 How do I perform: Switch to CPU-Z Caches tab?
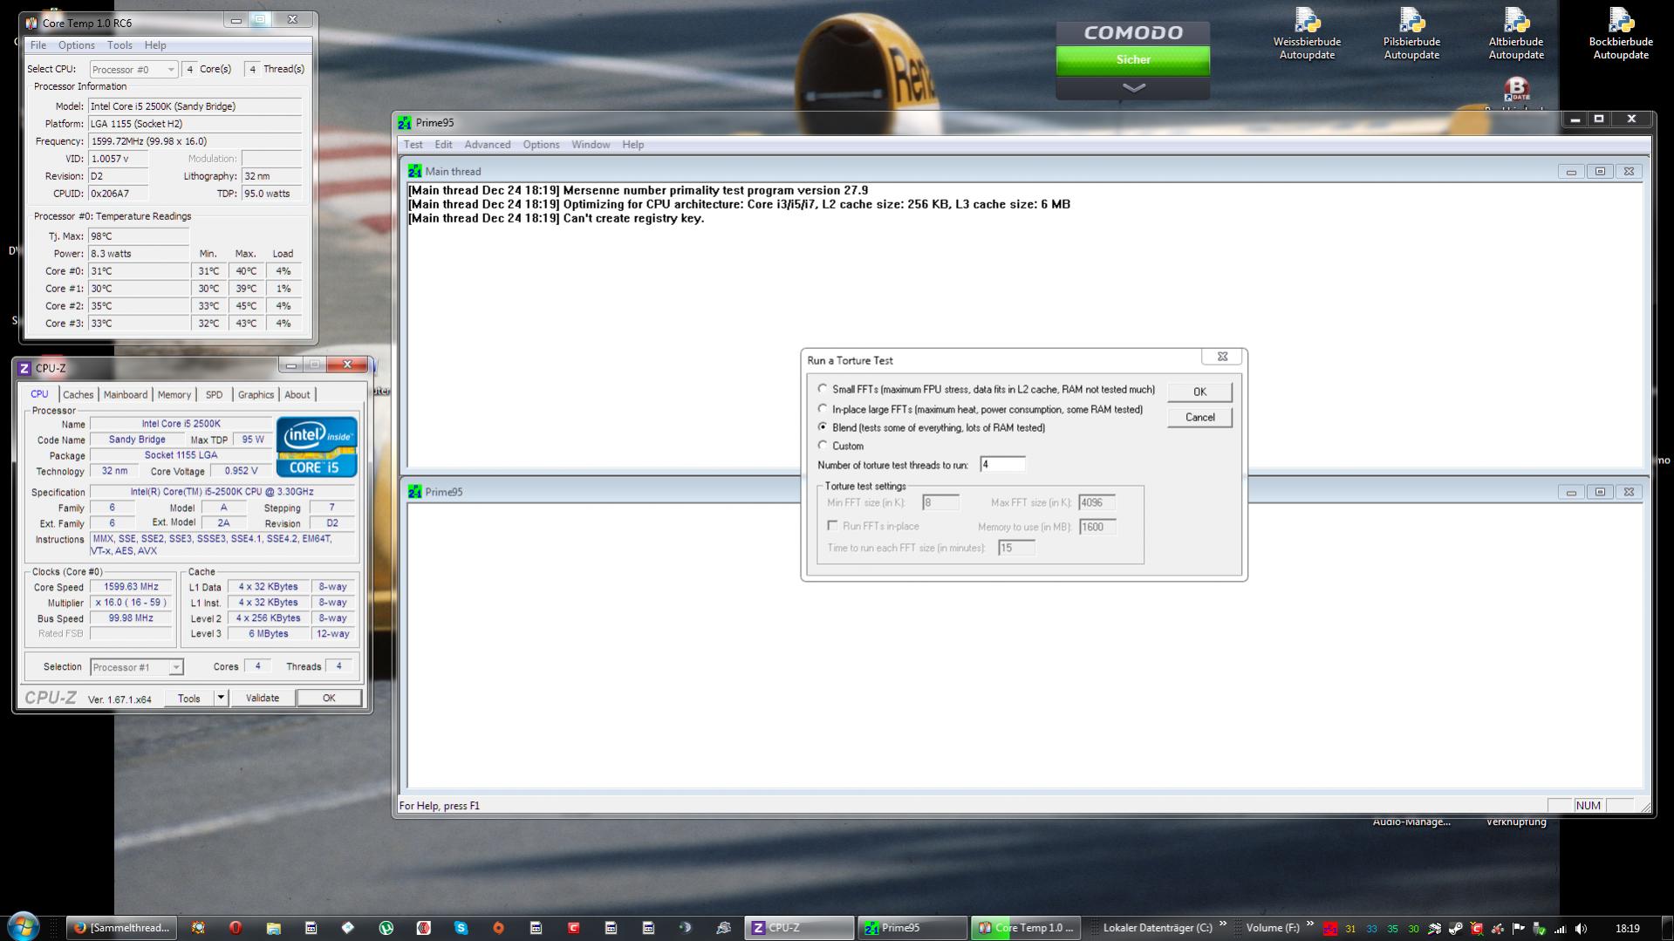point(78,395)
